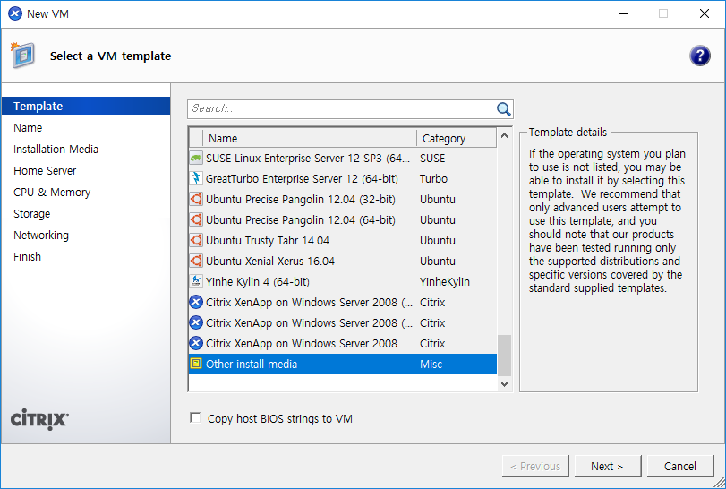Close the New VM window
Image resolution: width=726 pixels, height=489 pixels.
705,14
